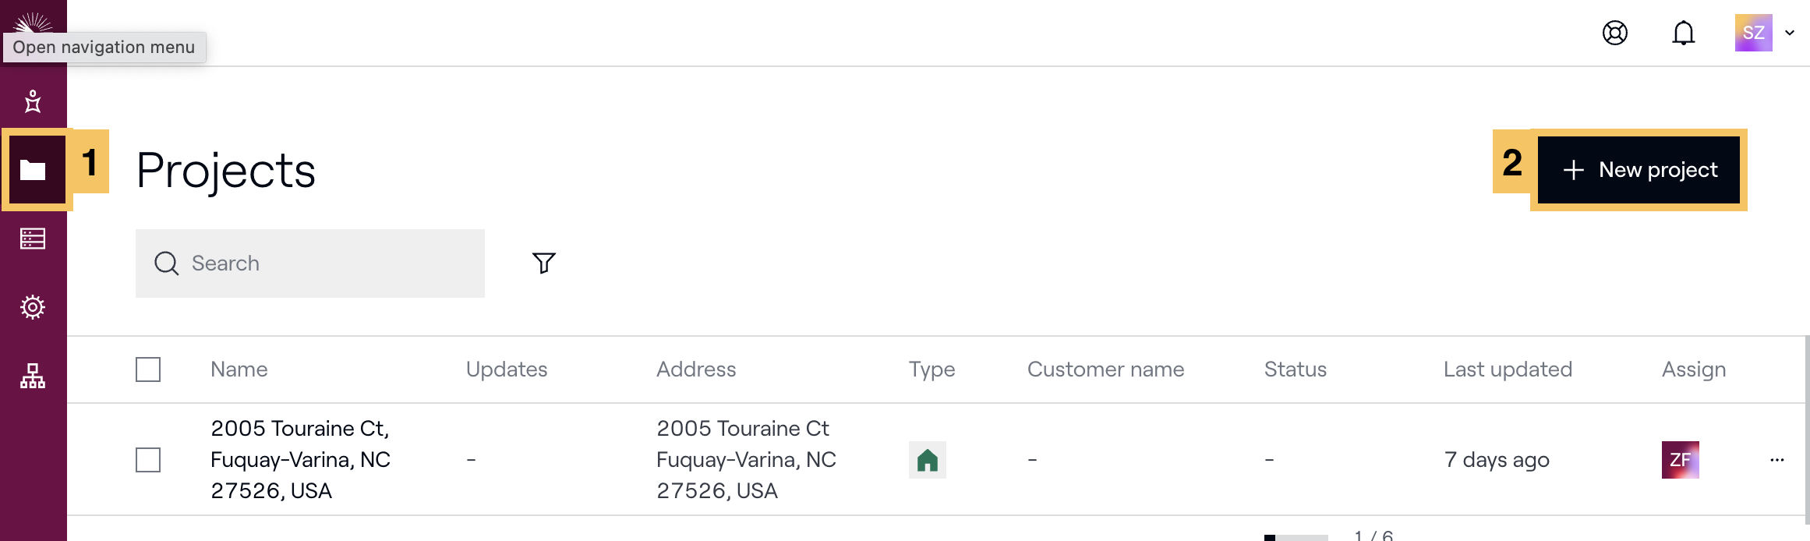The image size is (1810, 541).
Task: Click the green house type icon
Action: click(928, 460)
